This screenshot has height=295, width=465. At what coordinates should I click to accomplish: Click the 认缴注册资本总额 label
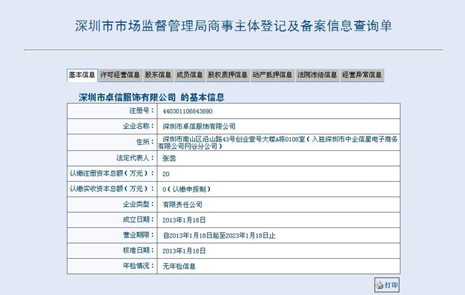pyautogui.click(x=112, y=173)
